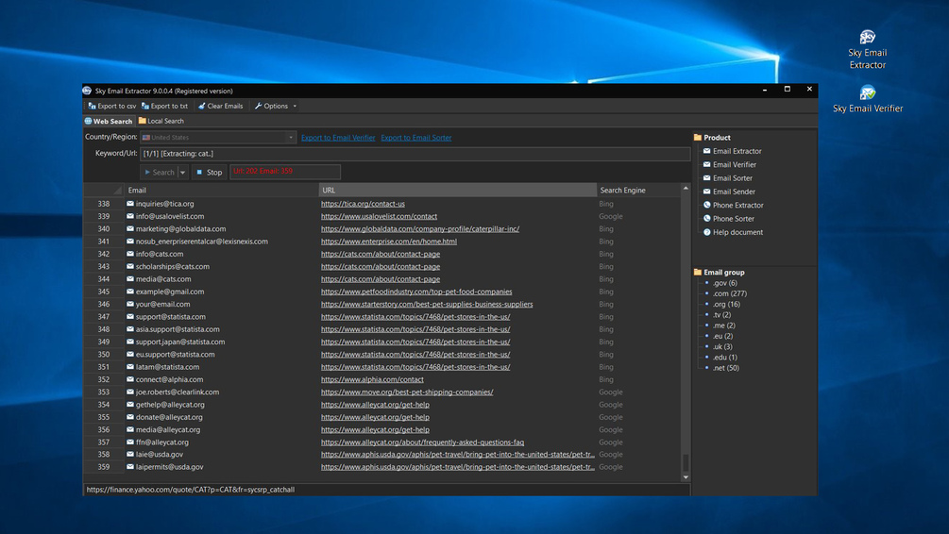Open the Search button dropdown arrow
The image size is (949, 534).
click(183, 173)
